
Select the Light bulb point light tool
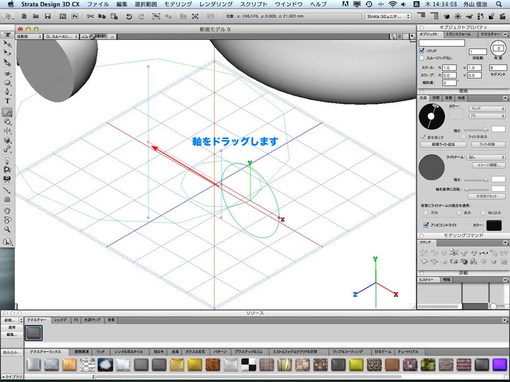(7, 160)
